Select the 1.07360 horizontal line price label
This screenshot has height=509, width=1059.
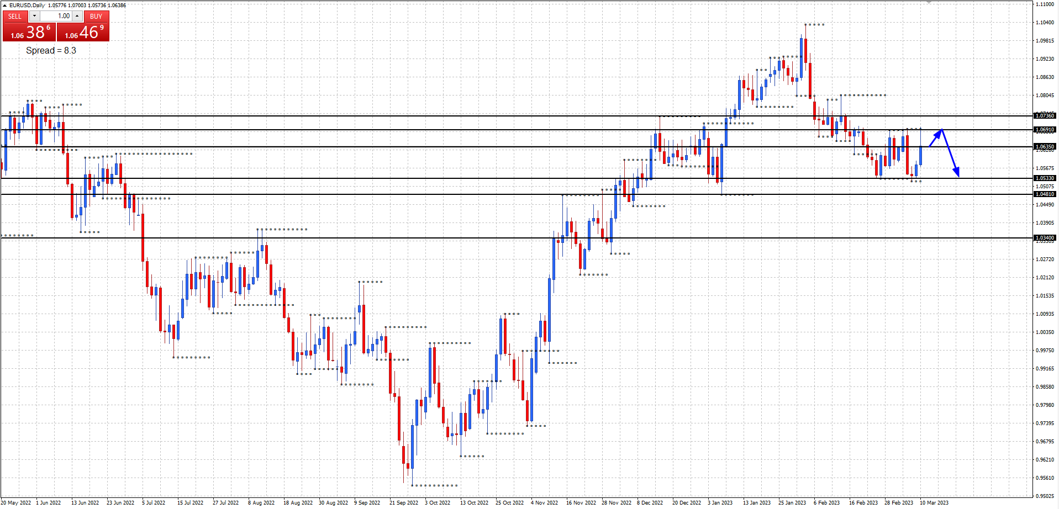(1044, 116)
